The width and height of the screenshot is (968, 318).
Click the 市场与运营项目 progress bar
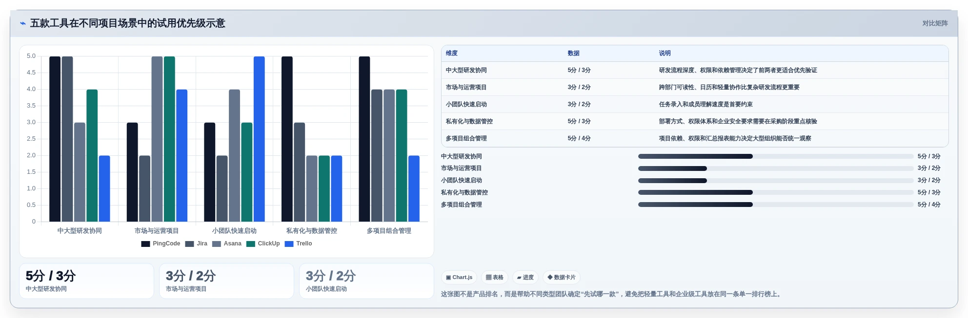coord(776,168)
